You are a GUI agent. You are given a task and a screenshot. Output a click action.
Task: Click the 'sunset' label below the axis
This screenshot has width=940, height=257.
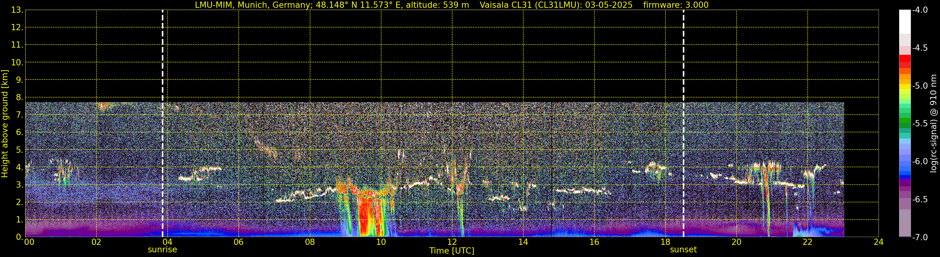coord(683,250)
